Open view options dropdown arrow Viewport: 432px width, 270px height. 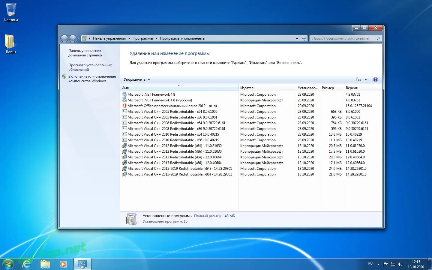(x=366, y=79)
